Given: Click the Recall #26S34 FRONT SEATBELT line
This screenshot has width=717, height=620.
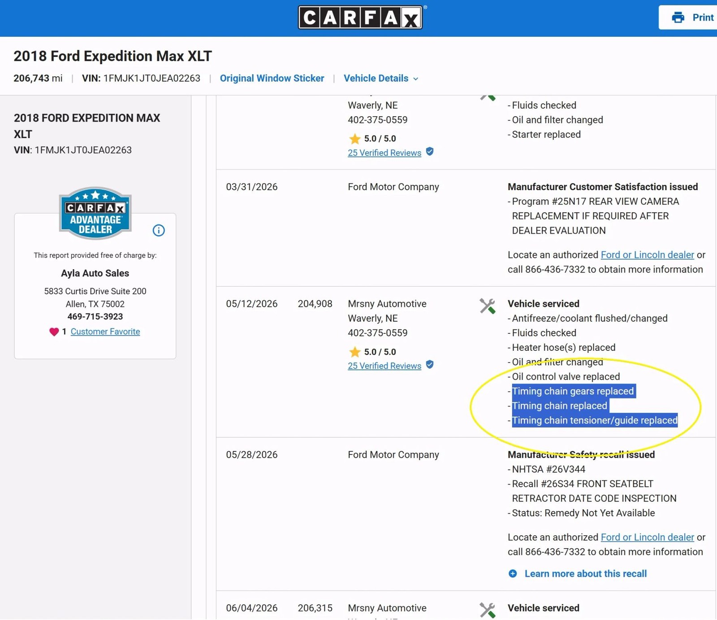Looking at the screenshot, I should pos(583,484).
